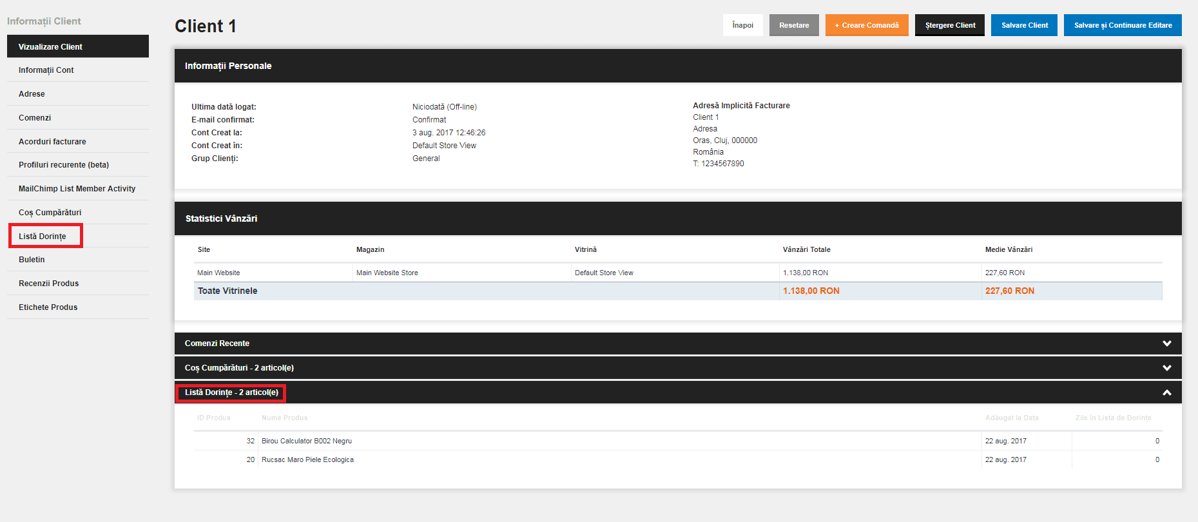The height and width of the screenshot is (522, 1198).
Task: Click days count for Birou Calculator row
Action: (x=1157, y=441)
